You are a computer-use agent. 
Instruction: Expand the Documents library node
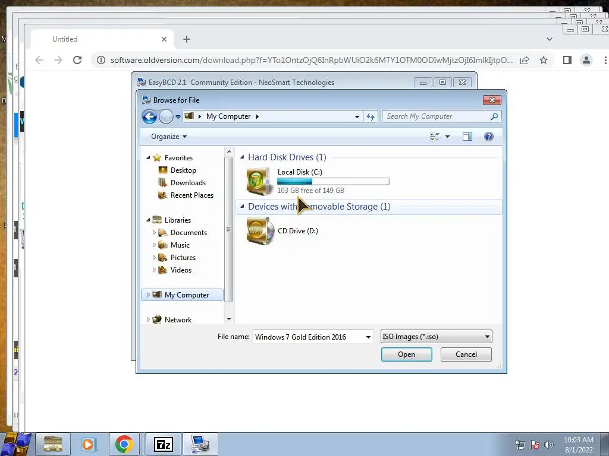point(154,233)
